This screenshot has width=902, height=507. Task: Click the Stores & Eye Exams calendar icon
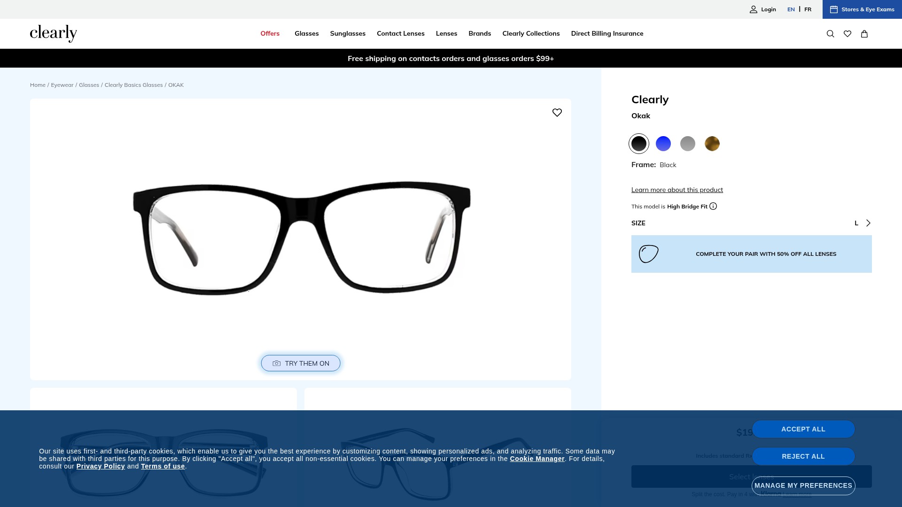(x=834, y=9)
